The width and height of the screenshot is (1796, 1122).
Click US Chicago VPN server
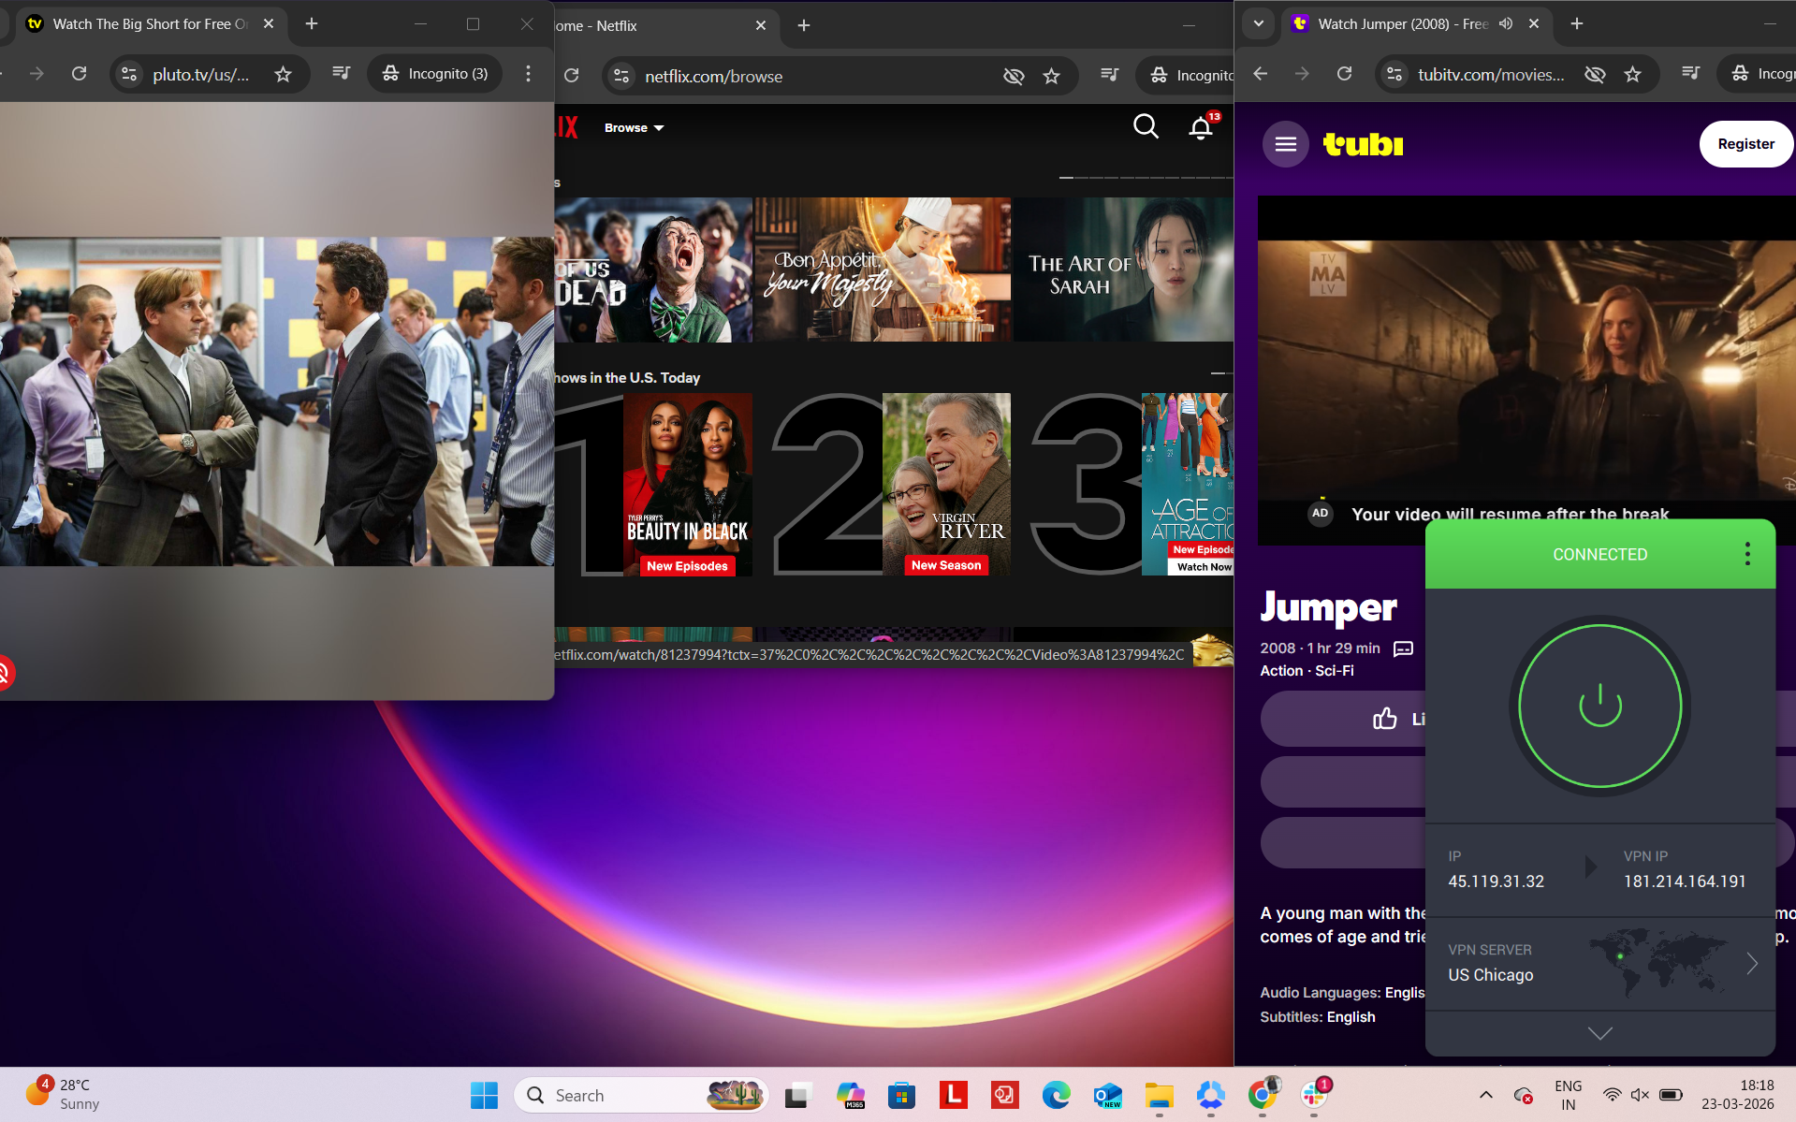[1491, 975]
